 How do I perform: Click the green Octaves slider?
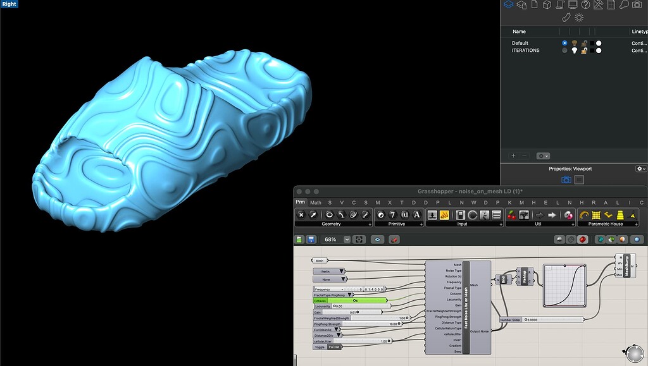coord(354,302)
